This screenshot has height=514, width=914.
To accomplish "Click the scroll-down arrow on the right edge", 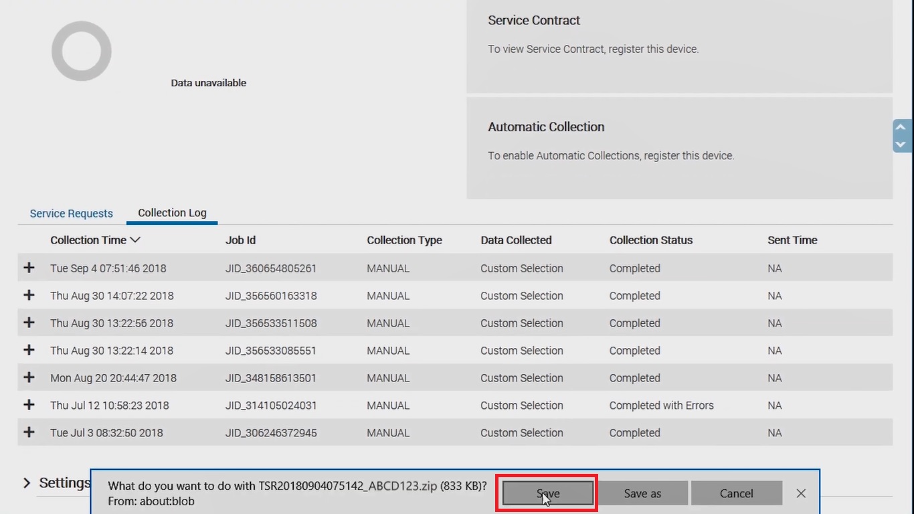I will 901,145.
